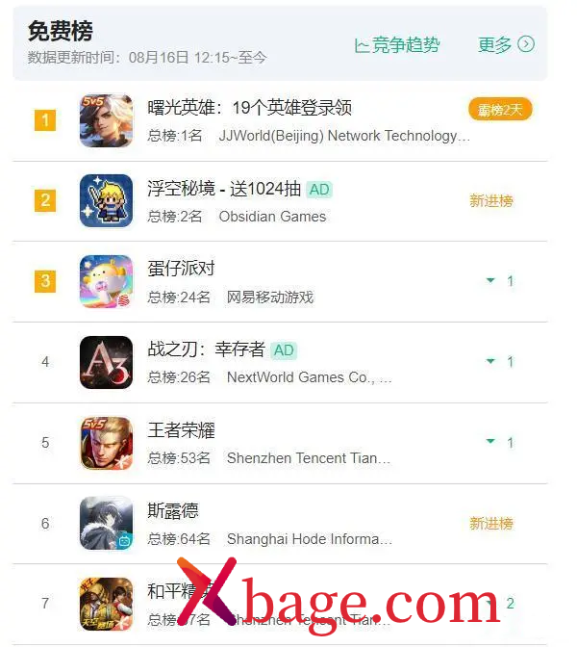The image size is (577, 647).
Task: Click the rank down arrow for 王者荣耀
Action: (490, 442)
